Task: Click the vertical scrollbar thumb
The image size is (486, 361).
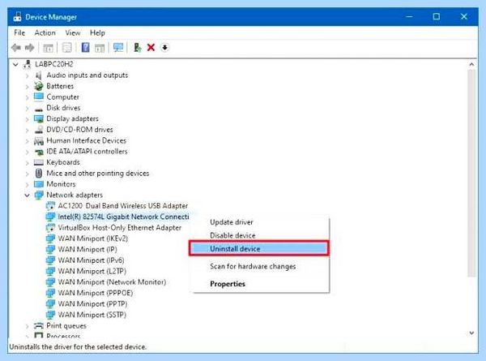Action: click(x=471, y=173)
